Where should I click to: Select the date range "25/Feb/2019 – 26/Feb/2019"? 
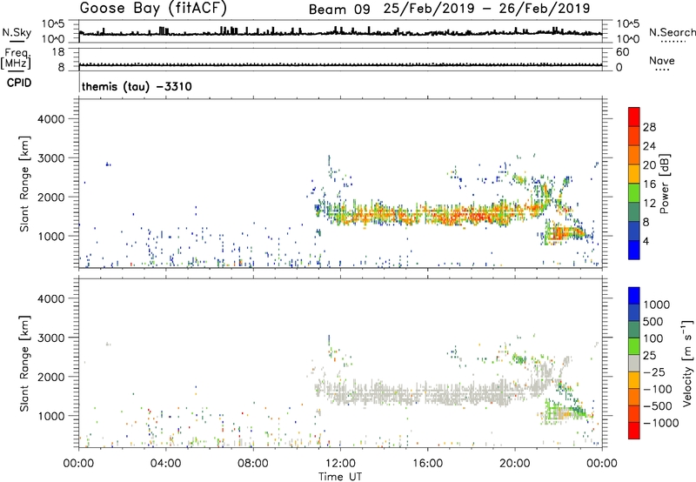tap(486, 9)
